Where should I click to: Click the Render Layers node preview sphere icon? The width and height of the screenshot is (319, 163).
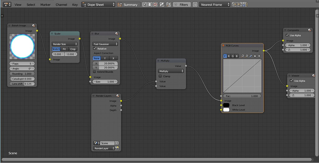[x=118, y=96]
